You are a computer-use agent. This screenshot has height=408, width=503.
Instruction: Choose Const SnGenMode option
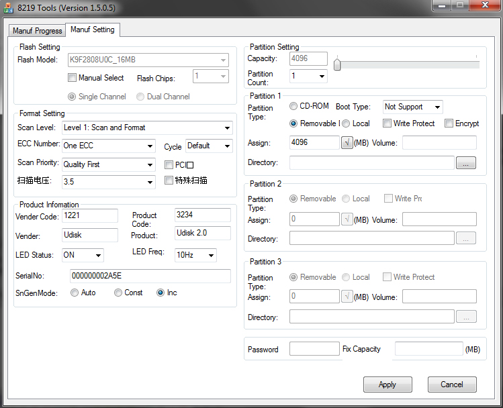tap(118, 293)
